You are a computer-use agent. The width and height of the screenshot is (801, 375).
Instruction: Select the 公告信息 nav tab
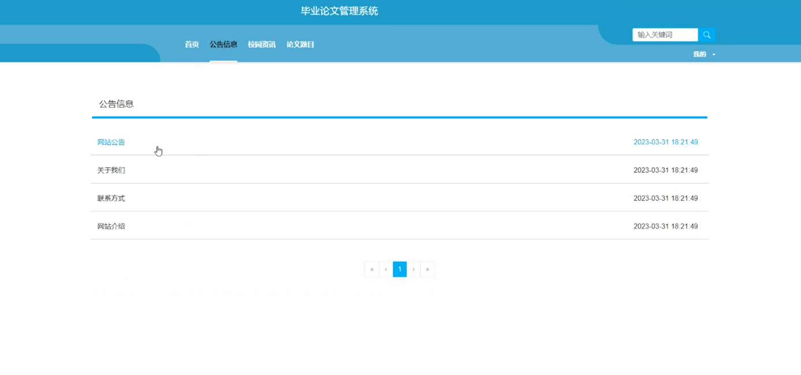pos(223,44)
